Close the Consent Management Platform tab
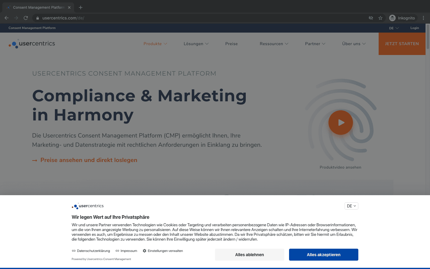This screenshot has width=430, height=269. (x=69, y=7)
